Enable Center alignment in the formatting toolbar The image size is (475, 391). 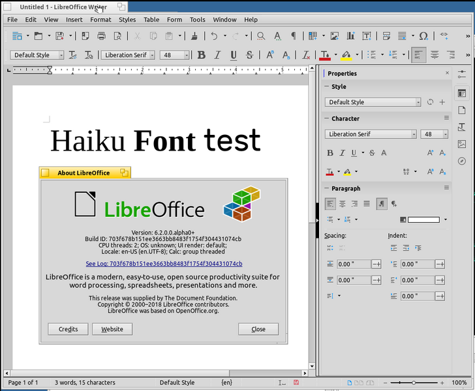435,55
